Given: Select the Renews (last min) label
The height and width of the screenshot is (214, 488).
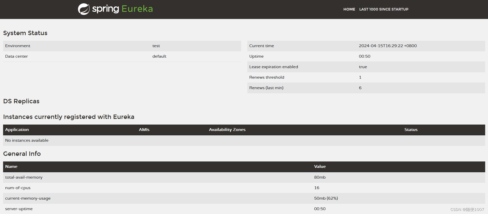Looking at the screenshot, I should (x=266, y=88).
